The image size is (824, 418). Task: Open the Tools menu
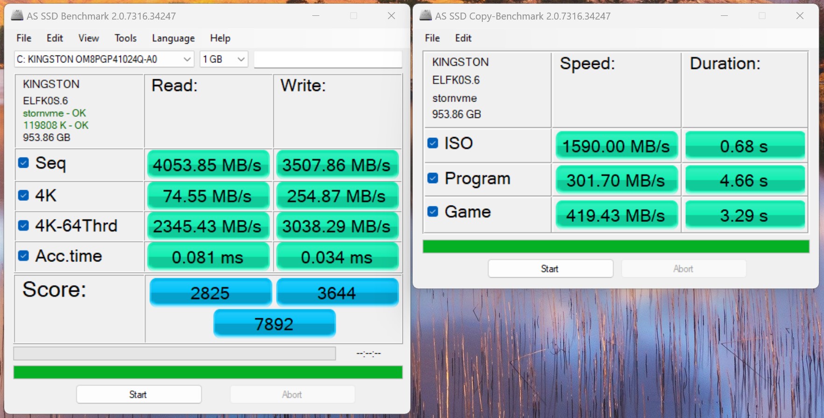tap(126, 38)
